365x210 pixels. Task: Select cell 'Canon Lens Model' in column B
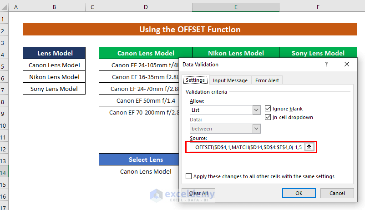coord(54,65)
